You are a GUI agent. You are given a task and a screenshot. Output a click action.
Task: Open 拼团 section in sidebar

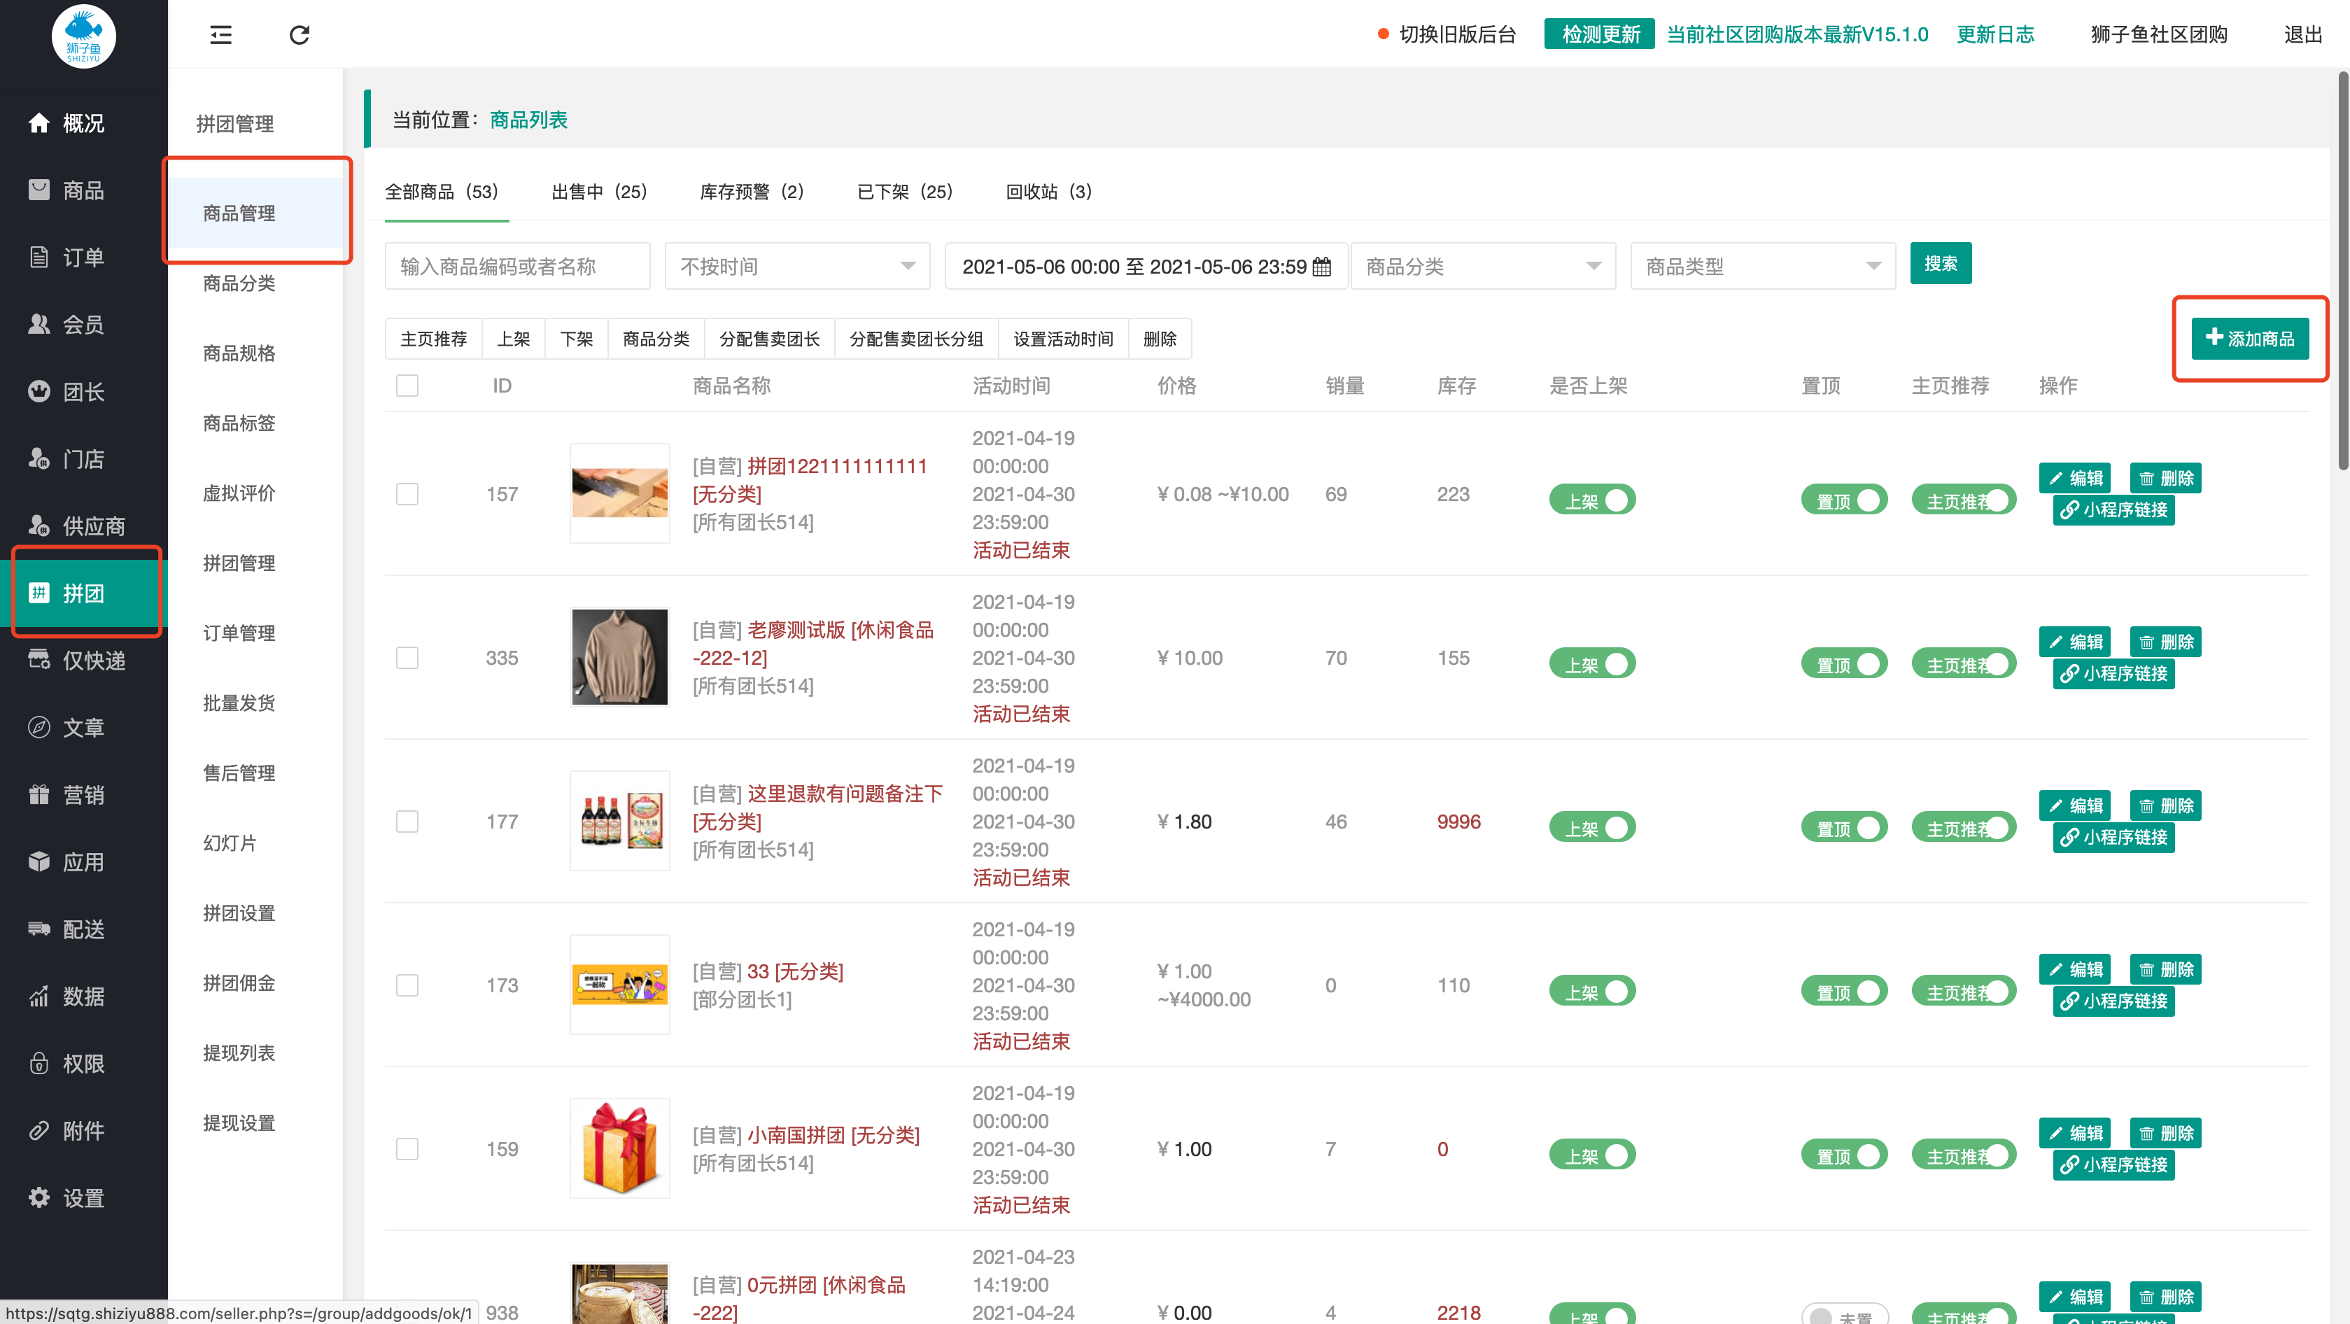(83, 593)
